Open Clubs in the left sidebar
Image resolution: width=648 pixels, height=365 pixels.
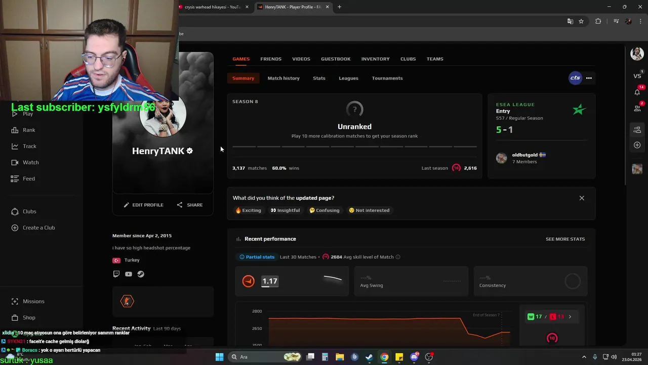click(x=24, y=211)
